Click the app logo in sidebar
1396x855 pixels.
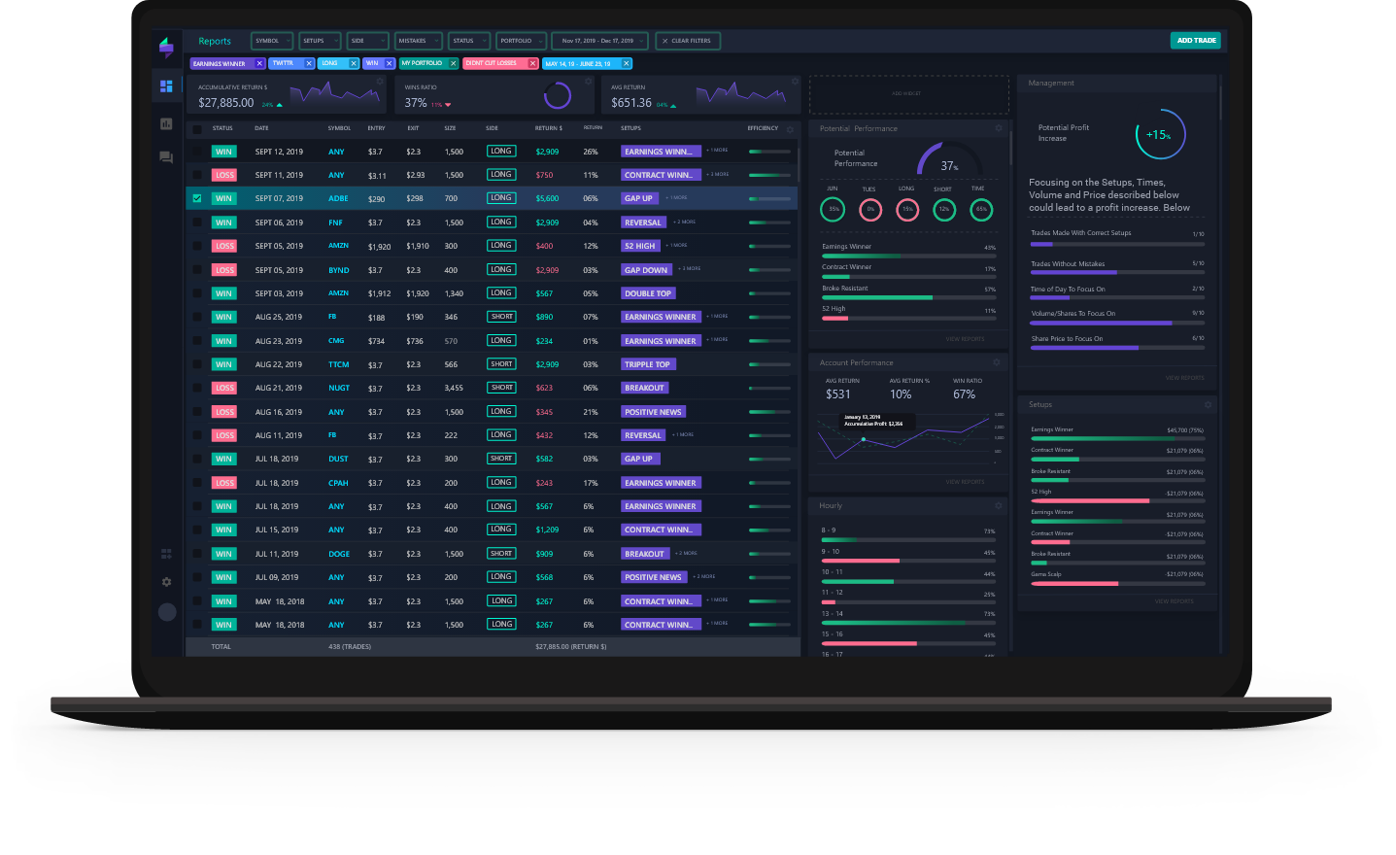[166, 47]
